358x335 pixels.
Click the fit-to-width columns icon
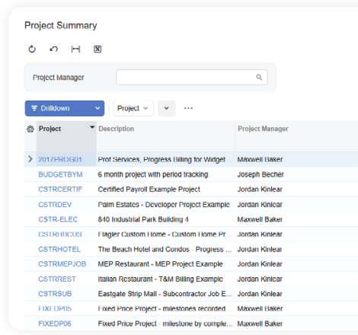click(75, 49)
